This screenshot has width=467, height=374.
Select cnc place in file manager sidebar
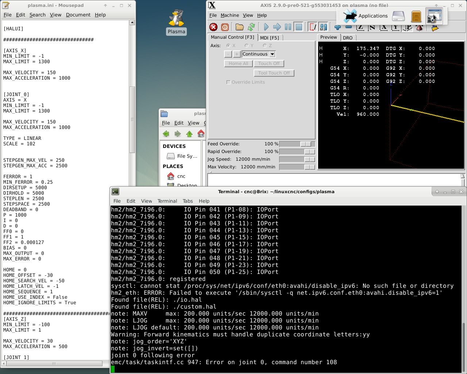click(x=182, y=176)
